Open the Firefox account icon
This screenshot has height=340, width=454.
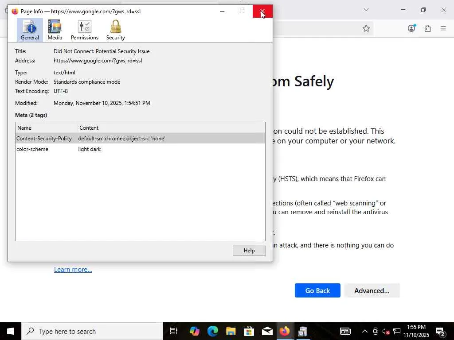tap(411, 28)
